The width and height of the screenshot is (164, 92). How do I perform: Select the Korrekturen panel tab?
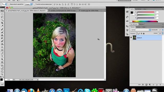click(134, 24)
